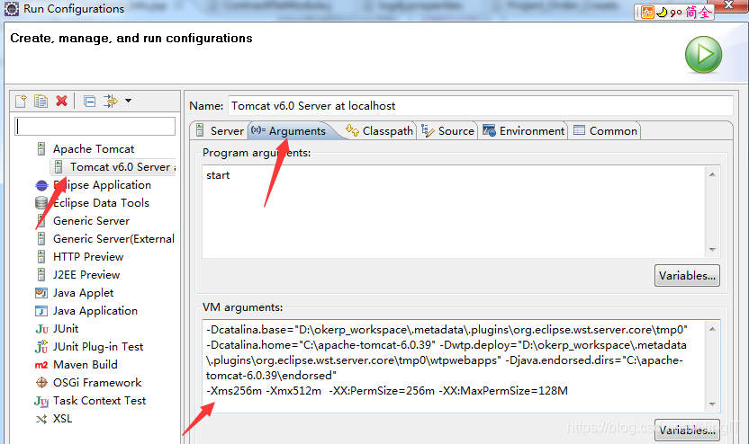Select Eclipse Application configuration type
749x444 pixels.
tap(103, 185)
